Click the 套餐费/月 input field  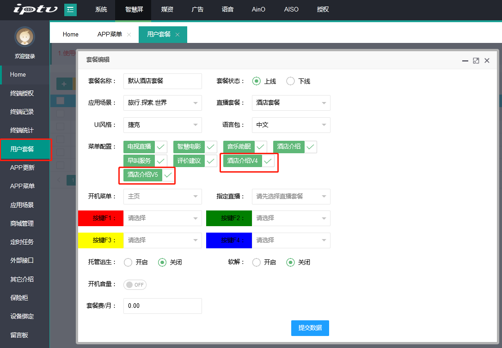click(162, 306)
